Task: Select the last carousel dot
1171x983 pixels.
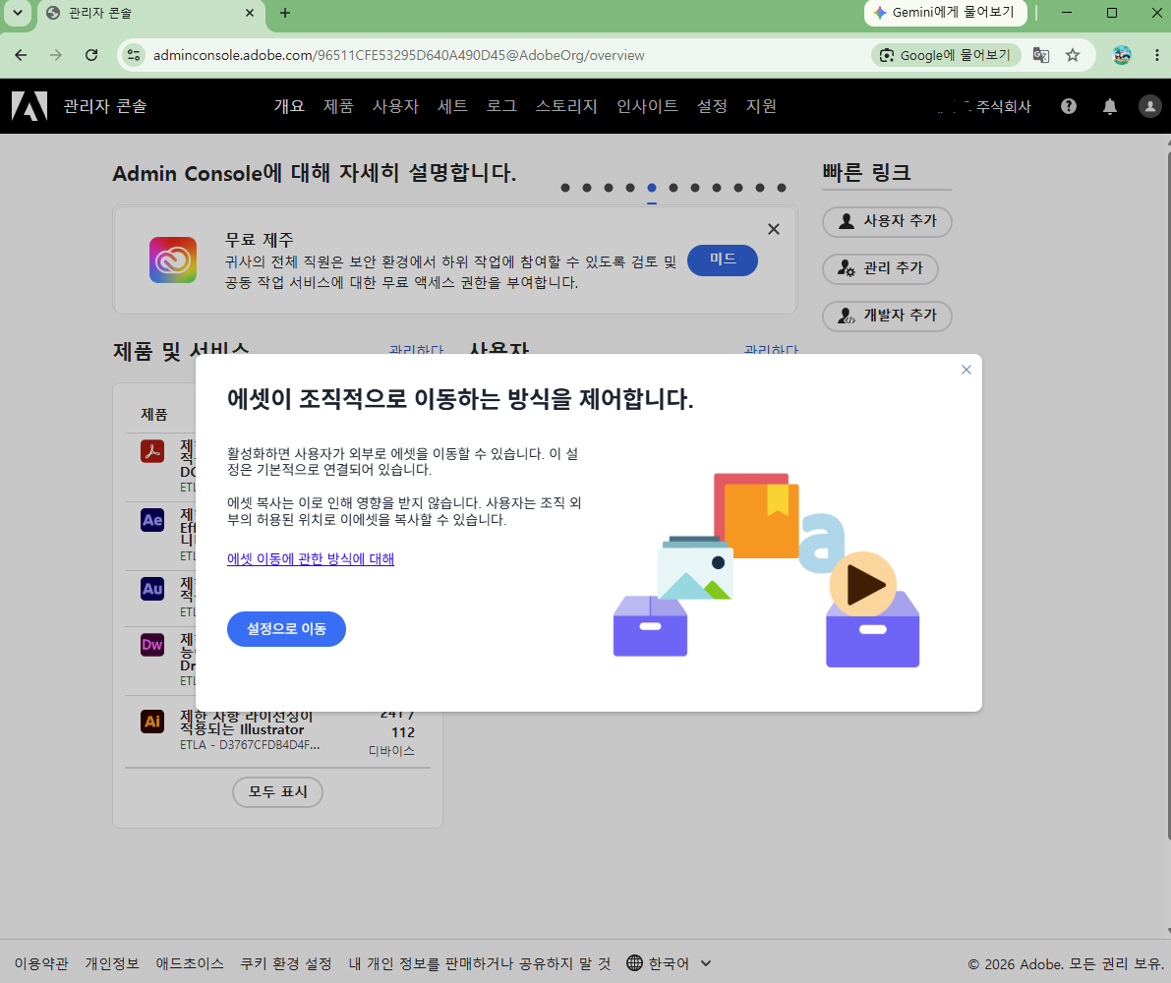Action: click(x=782, y=188)
